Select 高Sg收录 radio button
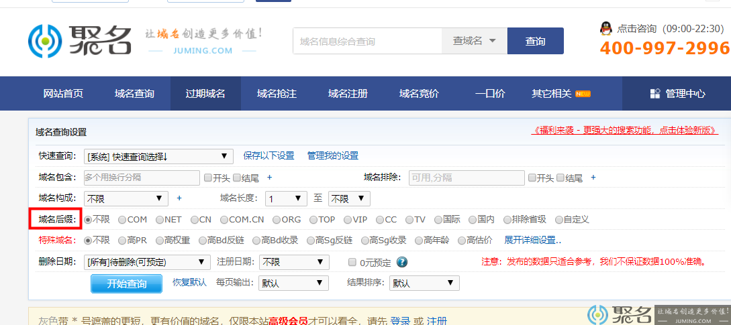 click(x=364, y=241)
